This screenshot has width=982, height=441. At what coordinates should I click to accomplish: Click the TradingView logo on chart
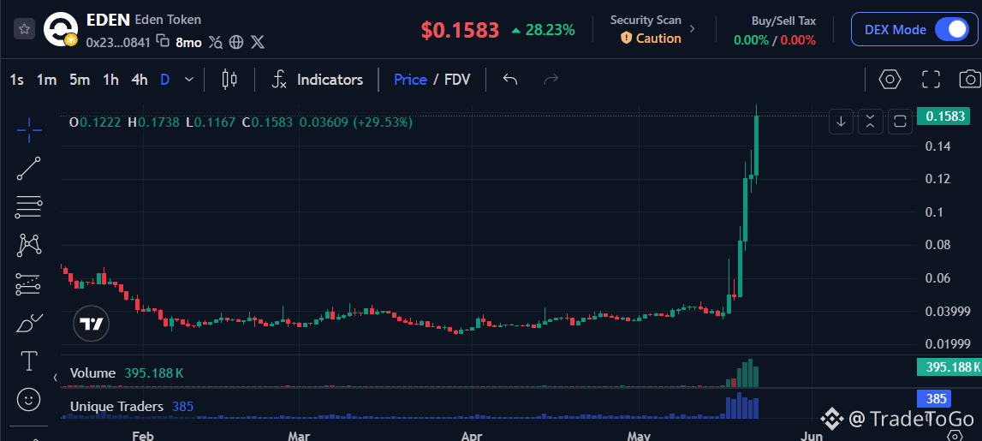coord(92,324)
